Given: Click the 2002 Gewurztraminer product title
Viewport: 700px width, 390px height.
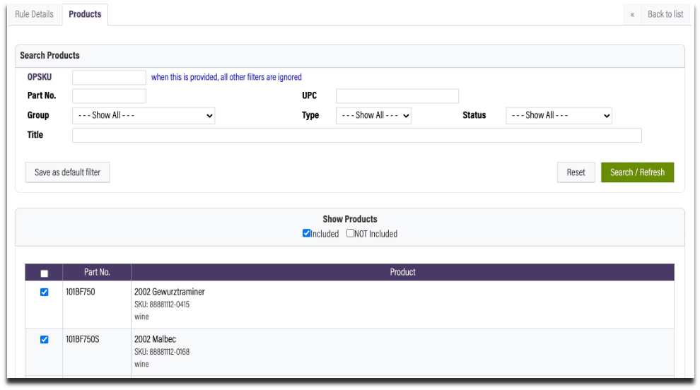Looking at the screenshot, I should pos(169,292).
